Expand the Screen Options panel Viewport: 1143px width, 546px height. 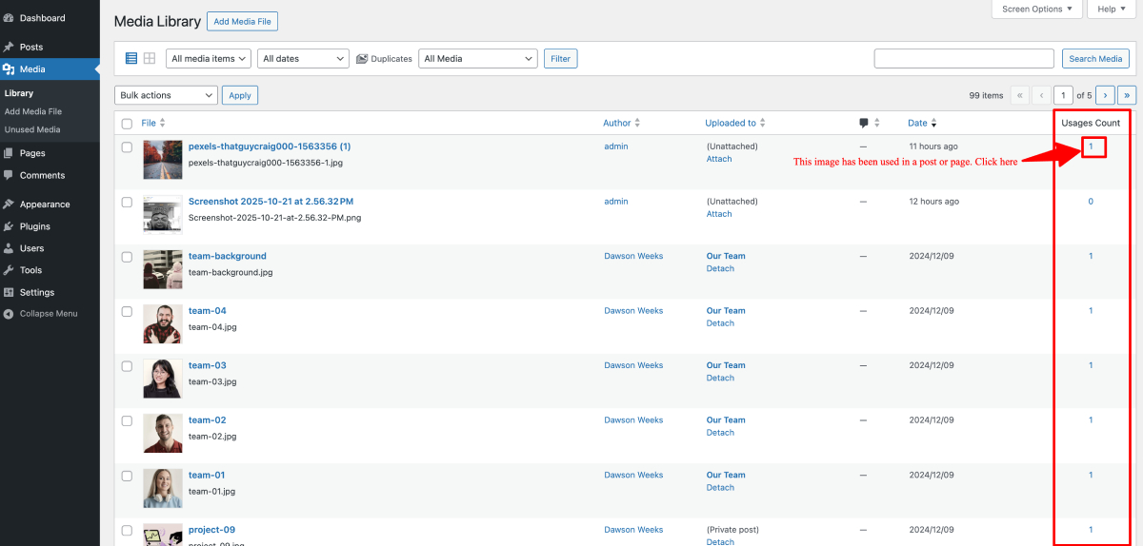click(1037, 9)
